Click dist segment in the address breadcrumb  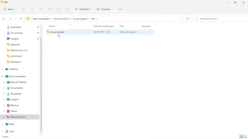point(93,19)
